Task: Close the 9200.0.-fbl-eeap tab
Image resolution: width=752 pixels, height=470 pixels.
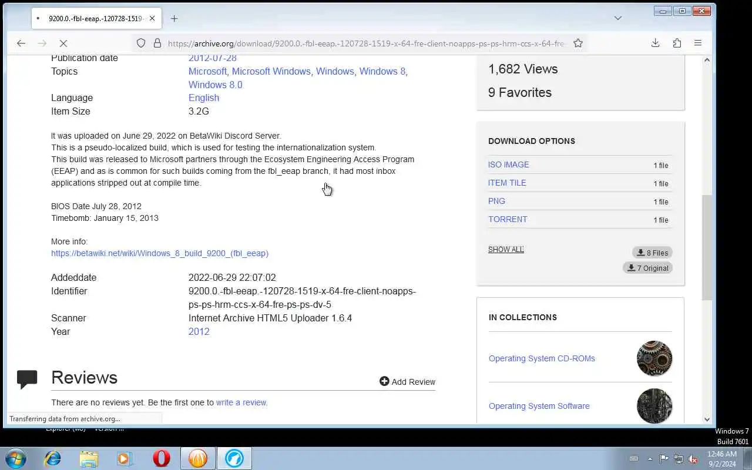Action: (152, 18)
